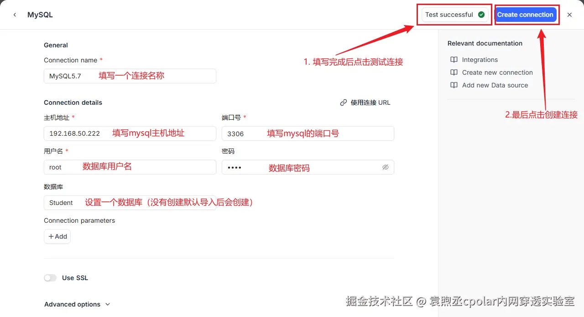This screenshot has width=584, height=317.
Task: Click the Advanced options chevron arrow
Action: 108,304
